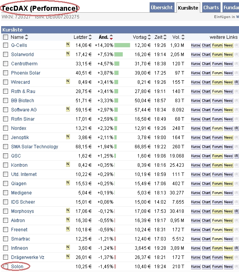Click the N icon beside Infineon
This screenshot has width=239, height=272.
pyautogui.click(x=68, y=248)
